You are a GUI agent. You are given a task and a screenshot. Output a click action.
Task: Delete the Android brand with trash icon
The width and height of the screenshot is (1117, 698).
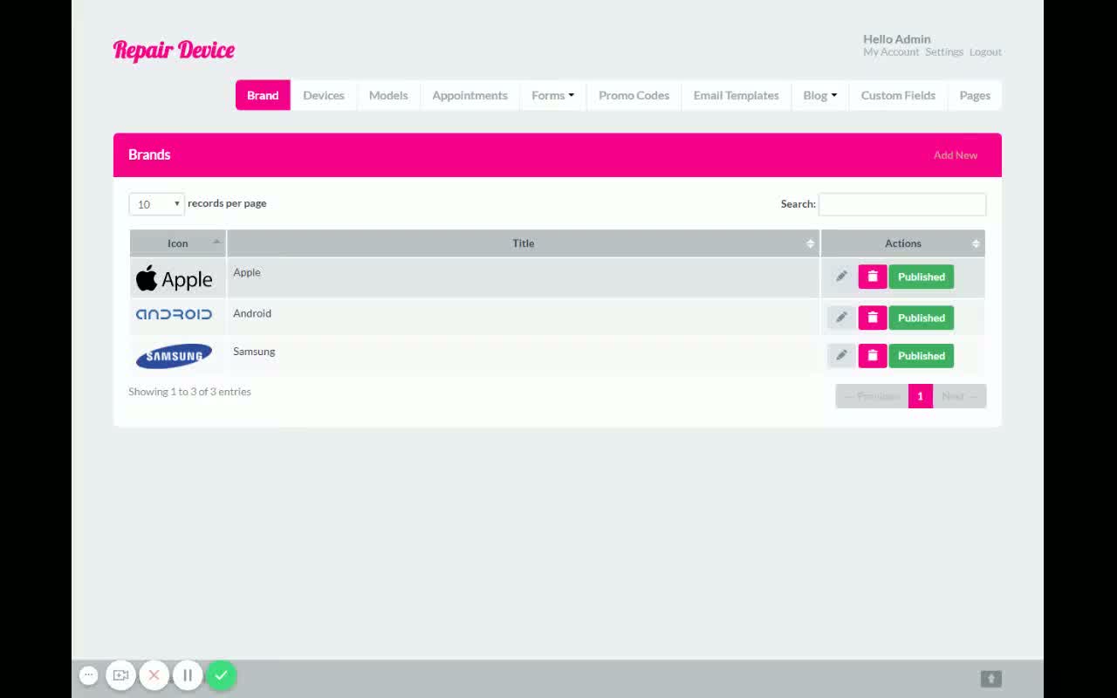click(873, 318)
